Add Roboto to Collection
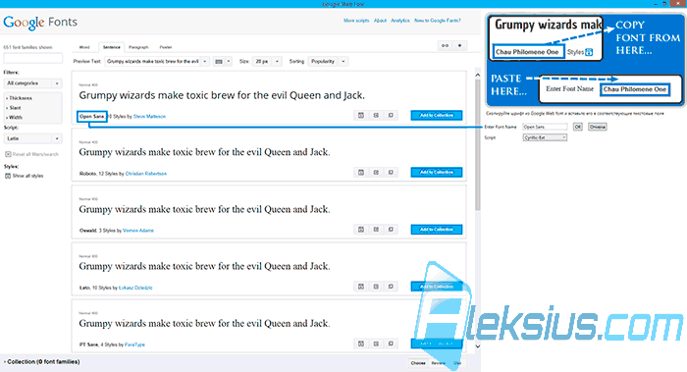The height and width of the screenshot is (372, 687). pos(437,172)
